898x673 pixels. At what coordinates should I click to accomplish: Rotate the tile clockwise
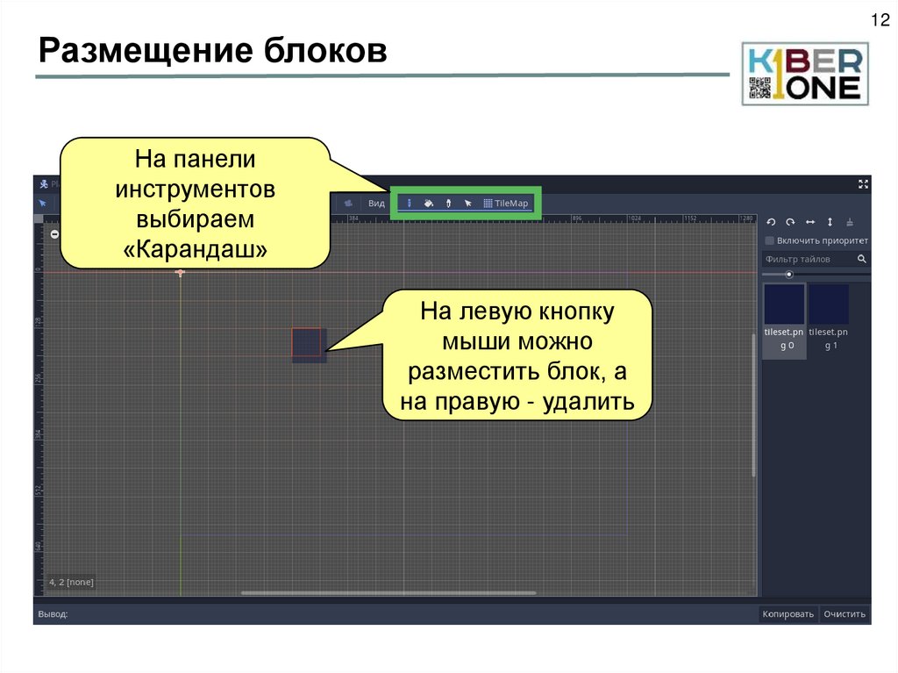pos(790,222)
